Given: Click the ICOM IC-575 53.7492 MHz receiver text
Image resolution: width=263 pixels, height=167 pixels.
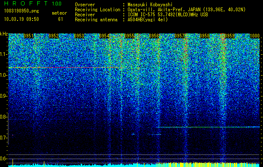Looking at the screenshot, I should [x=168, y=15].
